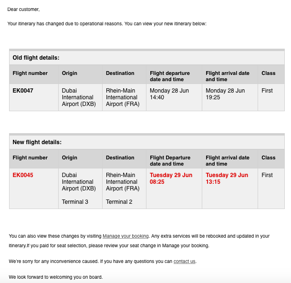Click the Terminal 3 text in origin cell

click(75, 202)
